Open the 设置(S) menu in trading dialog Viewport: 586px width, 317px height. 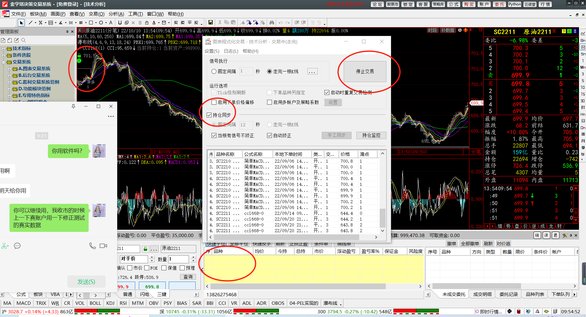coord(212,51)
